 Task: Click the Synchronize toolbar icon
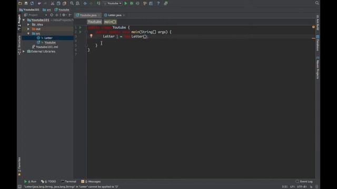click(x=32, y=3)
